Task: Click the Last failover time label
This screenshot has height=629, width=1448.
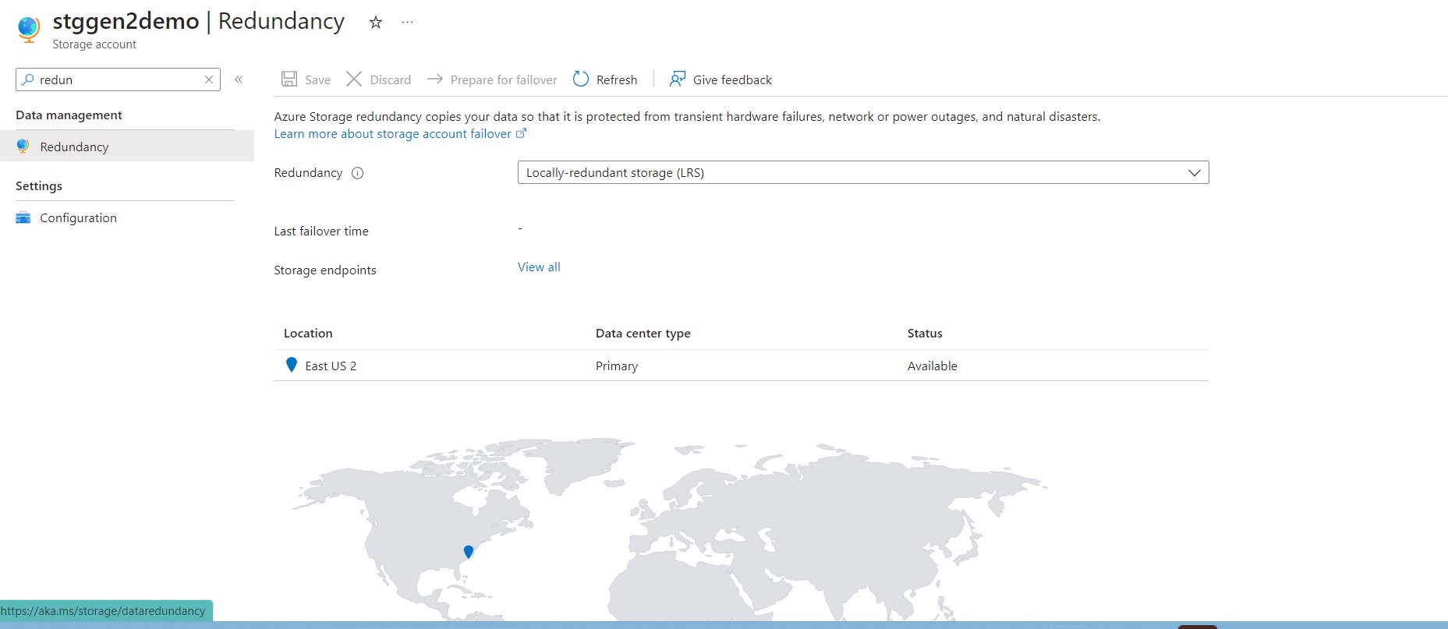Action: (x=321, y=231)
